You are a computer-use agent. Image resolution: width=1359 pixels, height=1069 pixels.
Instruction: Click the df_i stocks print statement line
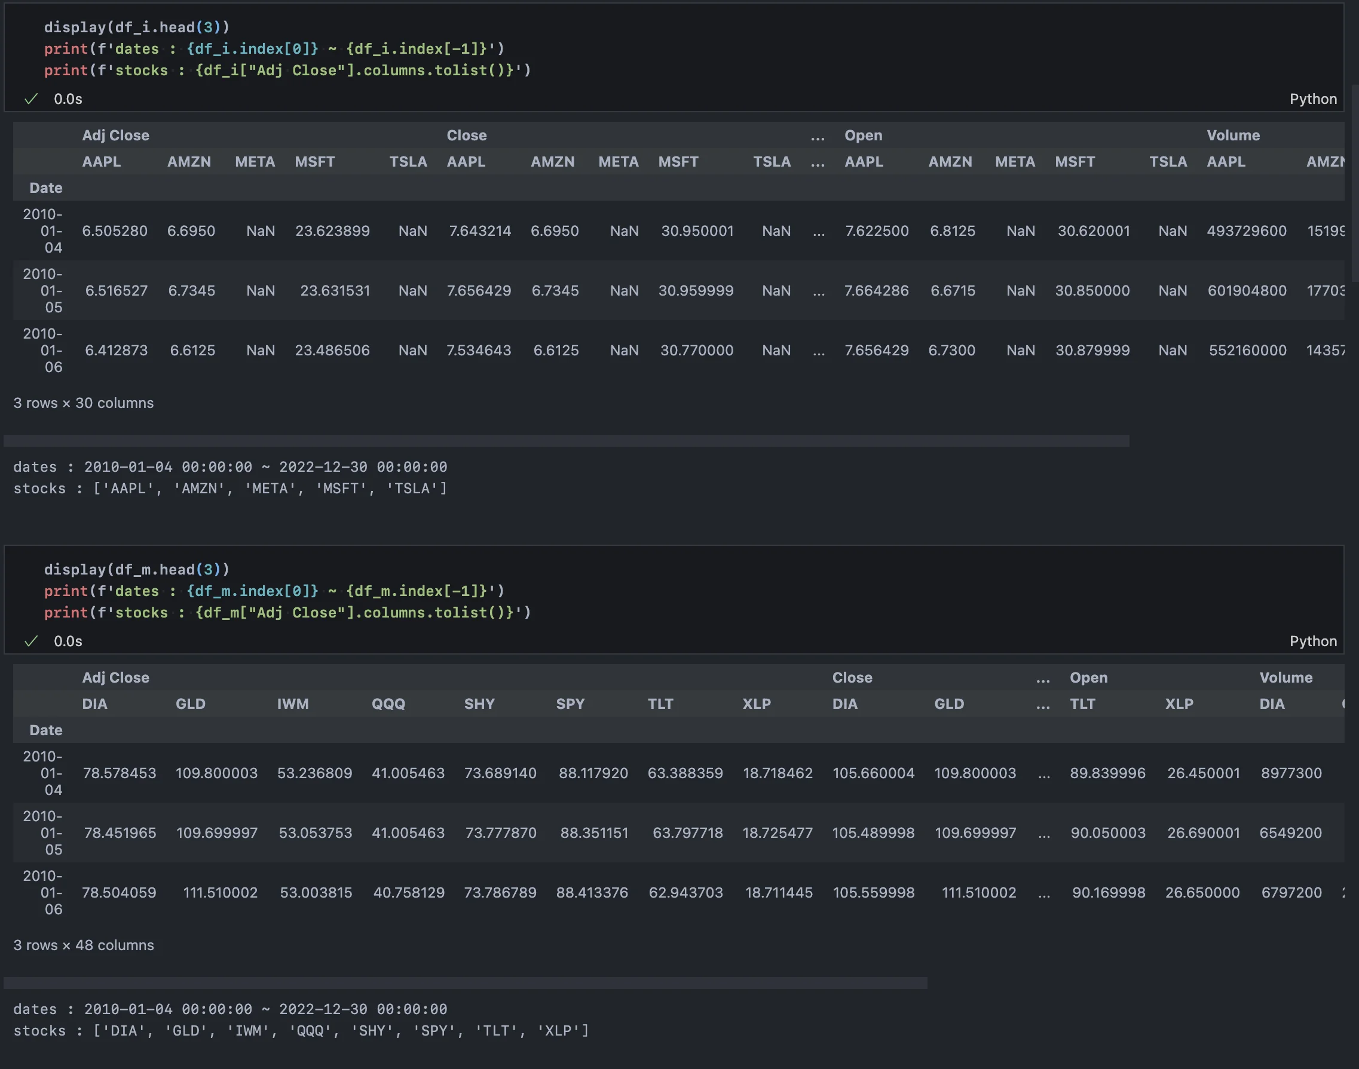(287, 70)
